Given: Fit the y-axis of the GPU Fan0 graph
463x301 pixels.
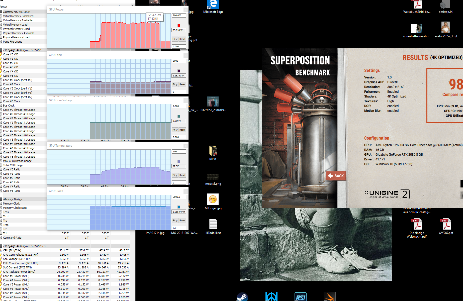Looking at the screenshot, I should [175, 84].
